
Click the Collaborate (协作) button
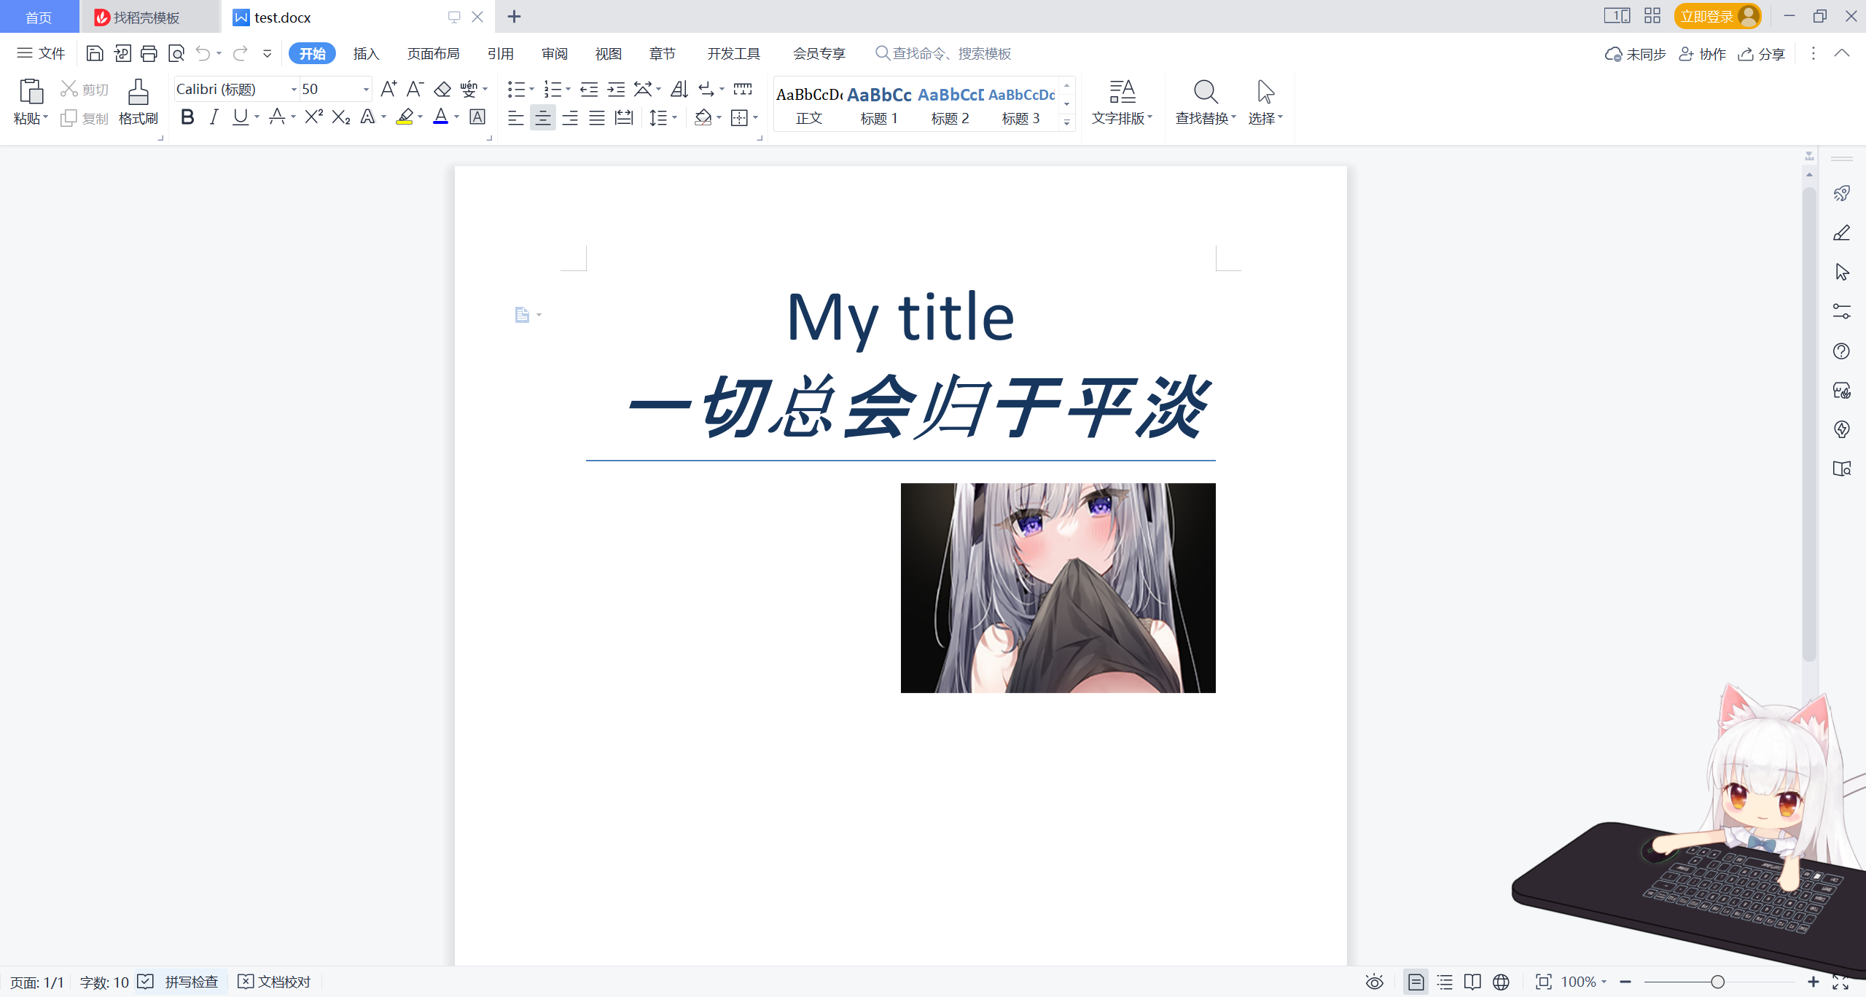click(x=1702, y=54)
